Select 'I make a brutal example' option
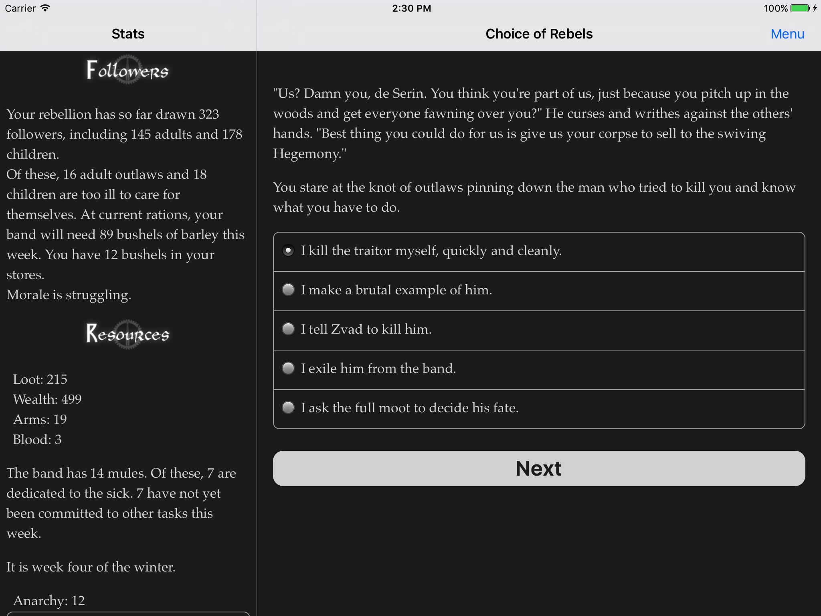 289,290
